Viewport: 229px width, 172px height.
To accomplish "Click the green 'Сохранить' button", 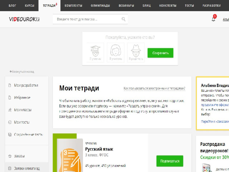I will 160,53.
